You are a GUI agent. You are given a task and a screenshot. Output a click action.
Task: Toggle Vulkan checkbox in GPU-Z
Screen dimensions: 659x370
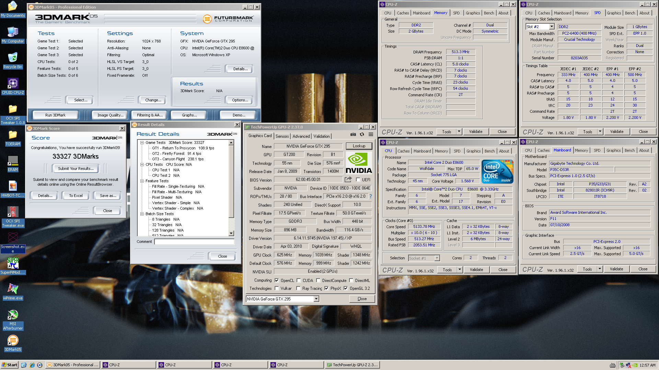click(x=277, y=288)
